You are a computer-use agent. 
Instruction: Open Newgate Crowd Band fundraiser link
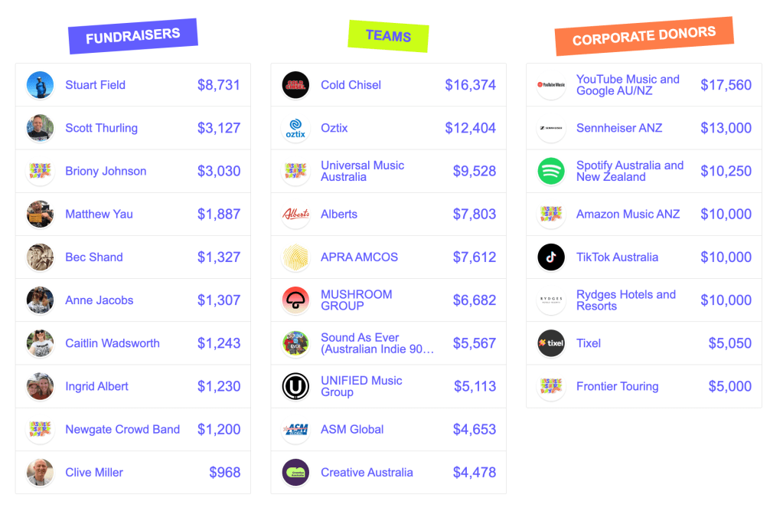click(x=122, y=429)
